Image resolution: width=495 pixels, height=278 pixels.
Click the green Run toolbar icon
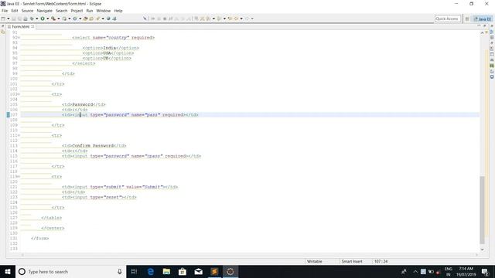point(43,19)
